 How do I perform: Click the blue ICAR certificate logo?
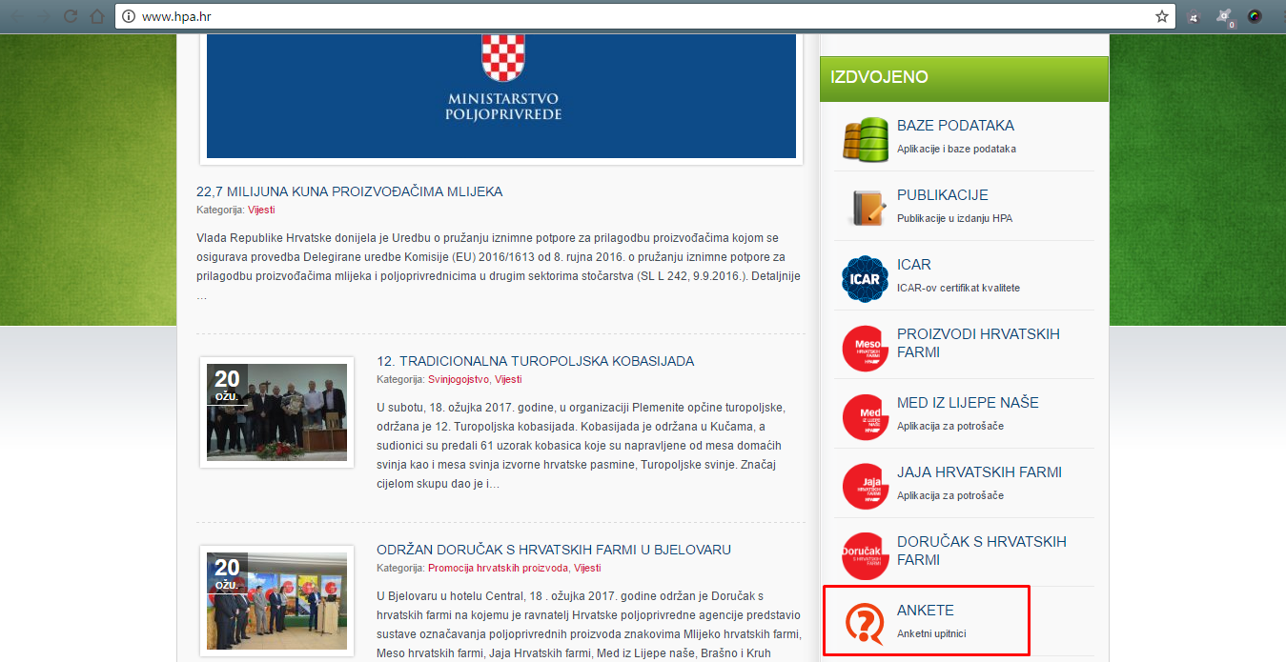(866, 277)
